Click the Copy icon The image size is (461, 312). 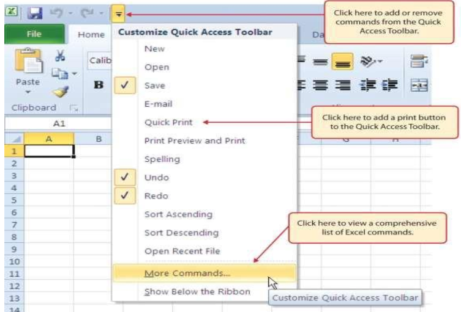(59, 73)
